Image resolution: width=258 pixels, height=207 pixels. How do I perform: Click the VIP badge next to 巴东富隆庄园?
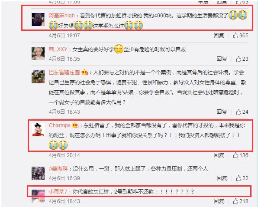click(x=84, y=72)
